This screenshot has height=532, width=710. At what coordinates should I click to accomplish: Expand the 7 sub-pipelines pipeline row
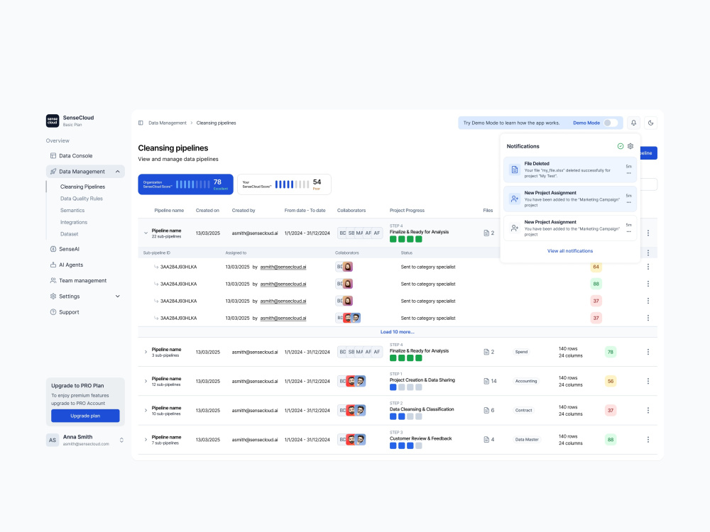pos(146,440)
